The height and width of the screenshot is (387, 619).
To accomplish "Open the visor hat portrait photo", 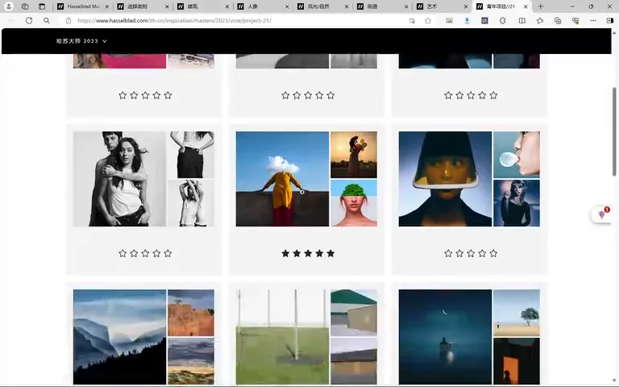I will point(445,179).
